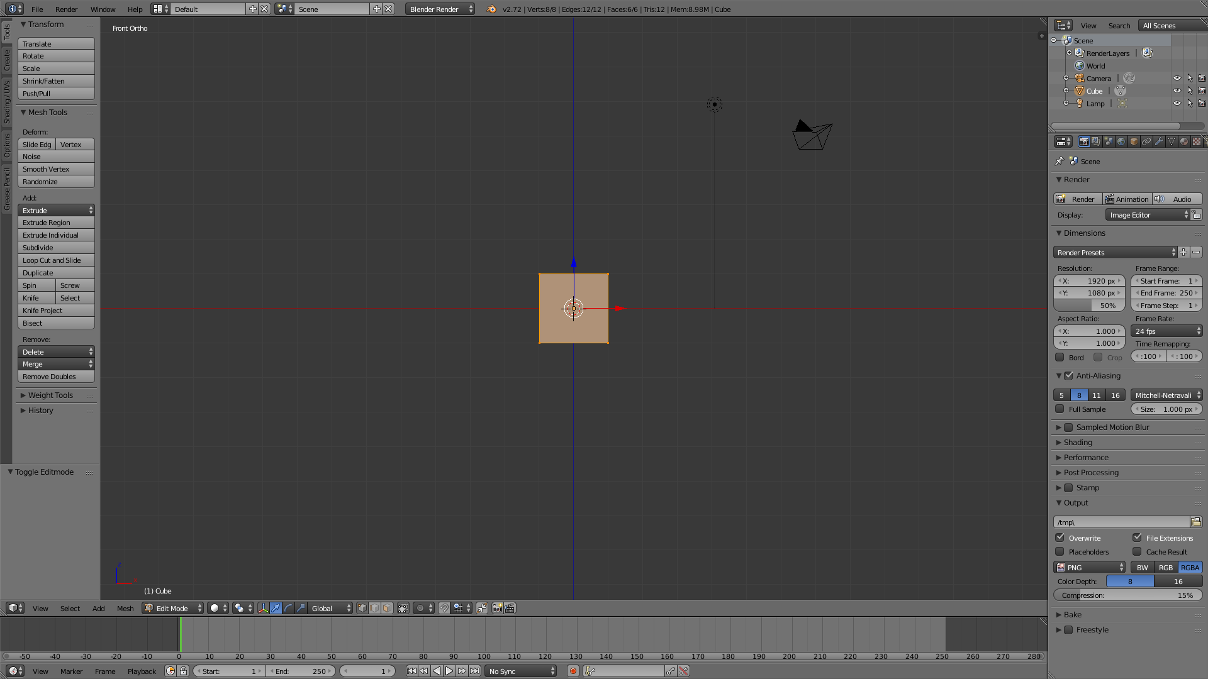Click the Compression slider

tap(1127, 595)
